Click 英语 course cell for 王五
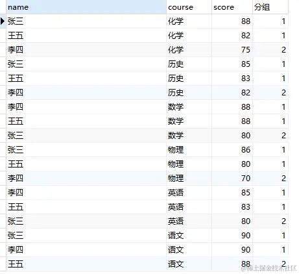The height and width of the screenshot is (274, 299). click(189, 207)
